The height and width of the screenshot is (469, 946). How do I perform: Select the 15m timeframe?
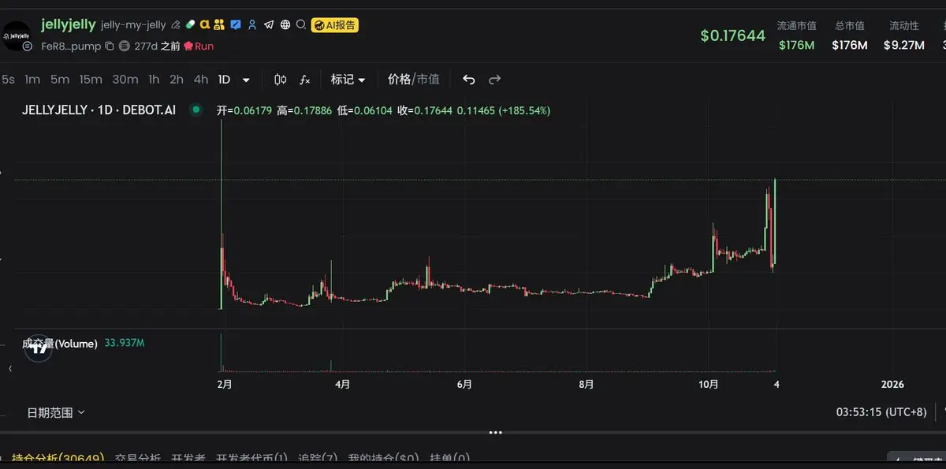(x=91, y=80)
